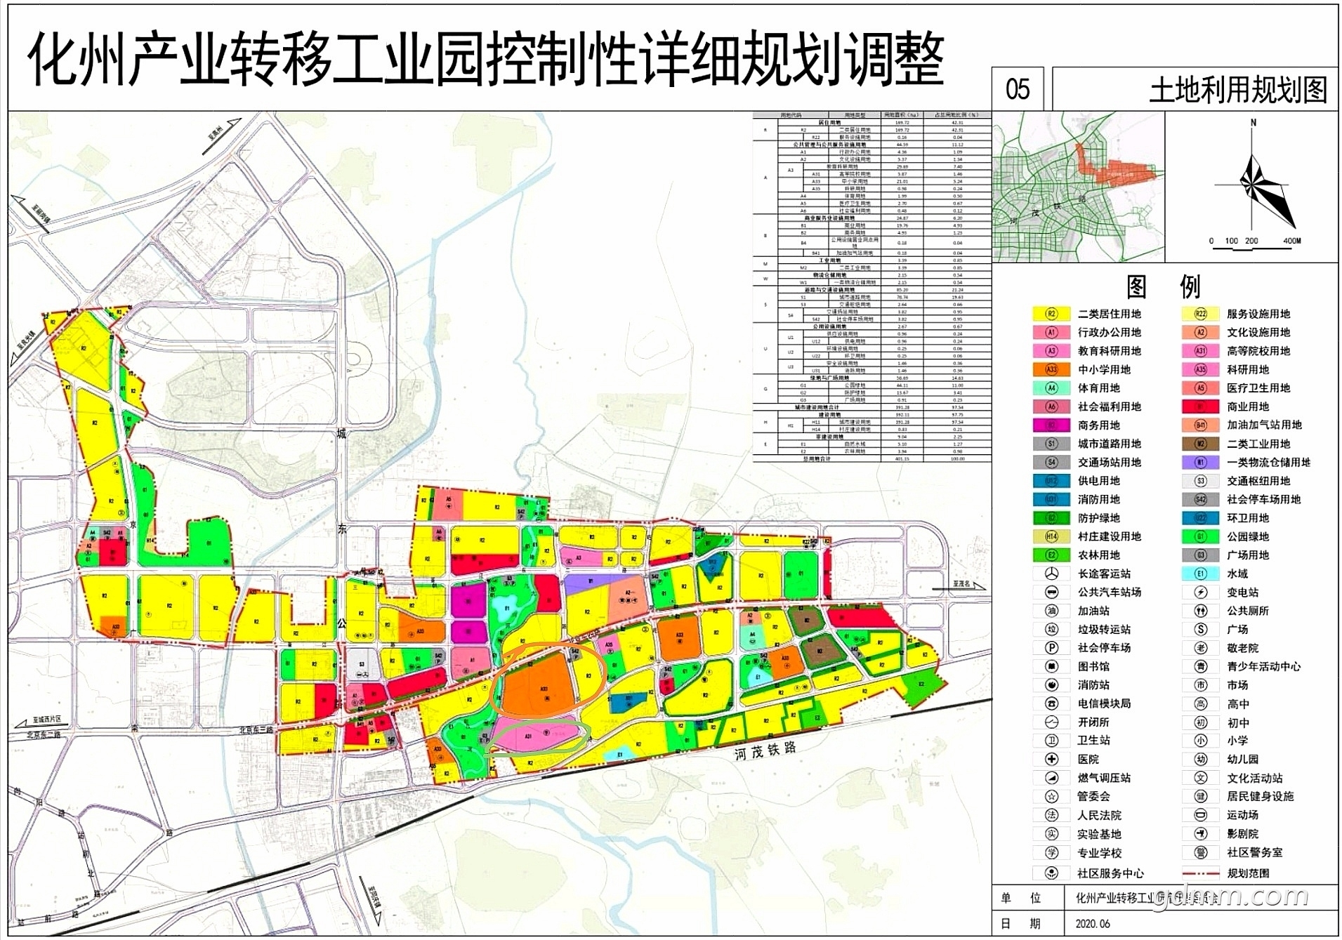Image resolution: width=1342 pixels, height=940 pixels.
Task: Pick the brown M2 二类工业用地 swatch
Action: coord(1200,444)
